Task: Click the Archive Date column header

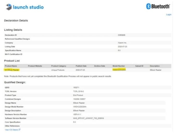Action: tap(99, 66)
